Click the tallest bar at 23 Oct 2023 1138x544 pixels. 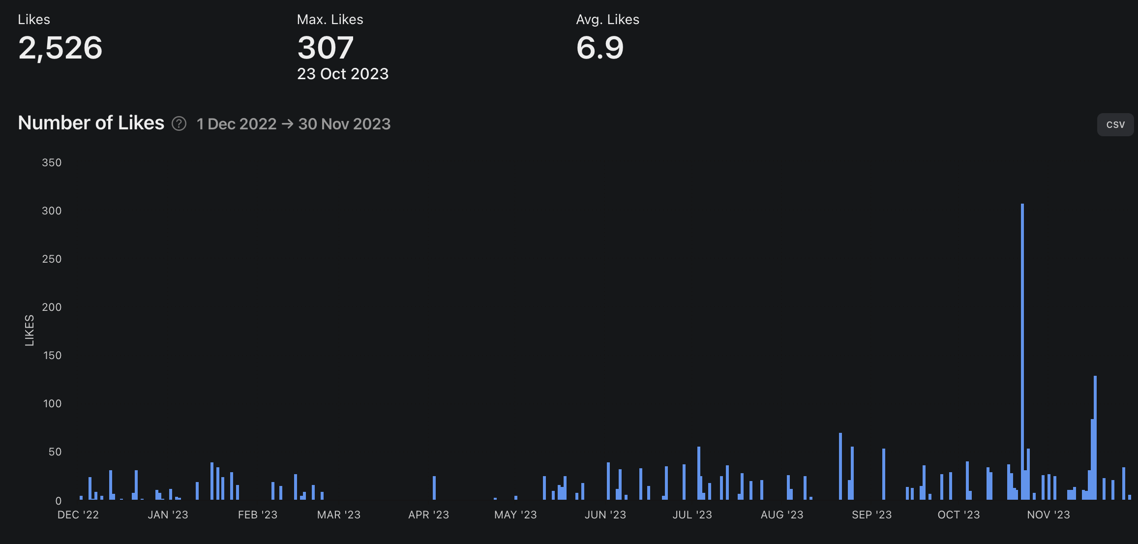1022,352
